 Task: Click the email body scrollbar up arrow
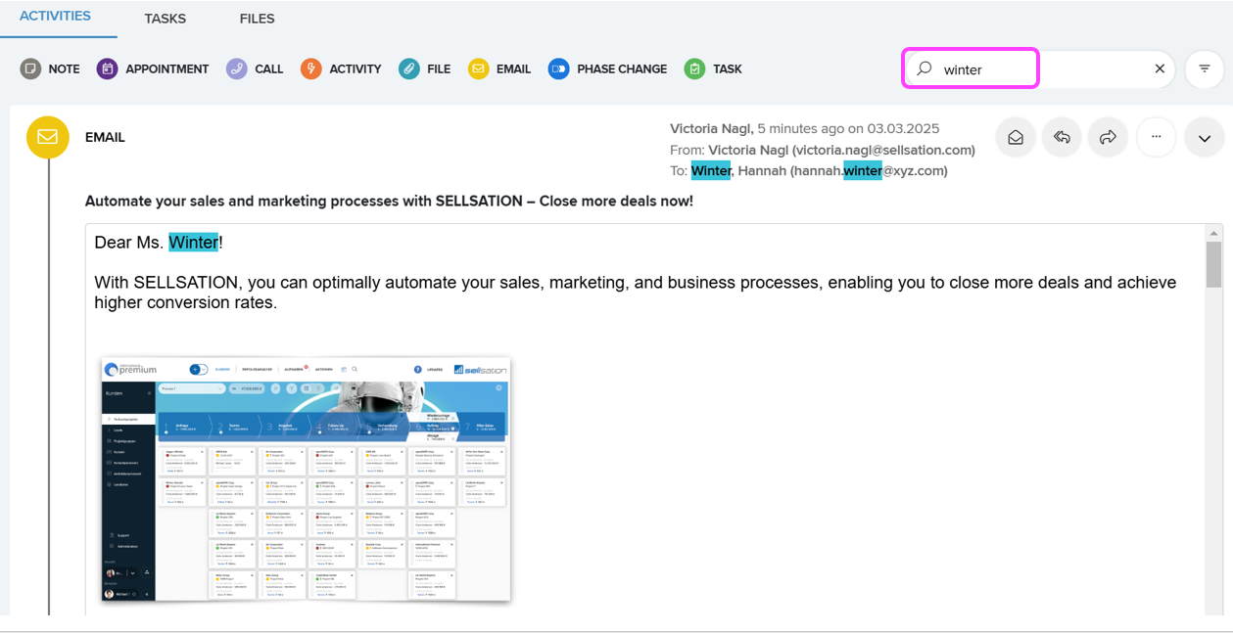click(1215, 233)
